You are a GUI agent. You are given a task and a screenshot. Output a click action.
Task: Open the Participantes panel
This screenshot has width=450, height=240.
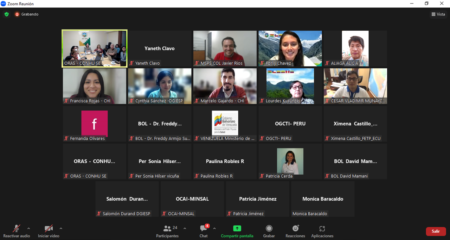point(168,229)
